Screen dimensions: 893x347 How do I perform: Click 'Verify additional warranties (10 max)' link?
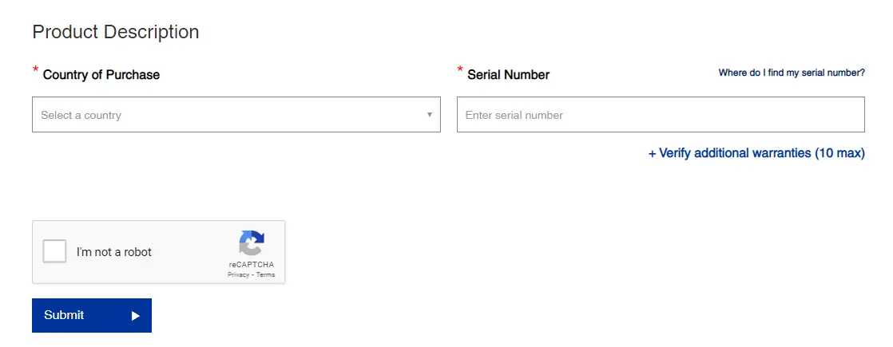(x=761, y=153)
